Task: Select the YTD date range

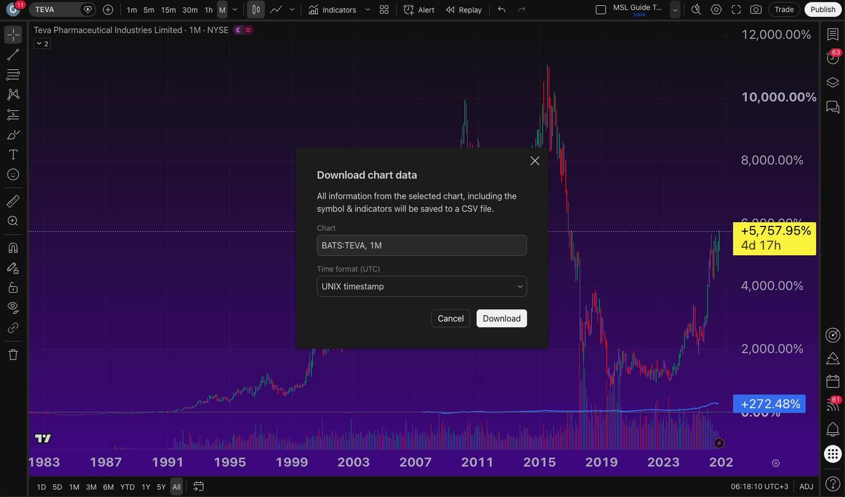Action: click(x=127, y=487)
